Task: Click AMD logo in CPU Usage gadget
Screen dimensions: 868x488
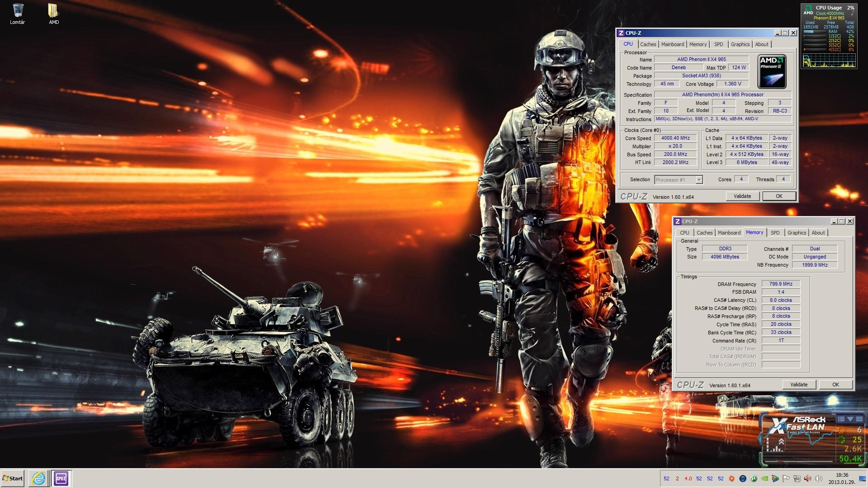Action: click(809, 9)
